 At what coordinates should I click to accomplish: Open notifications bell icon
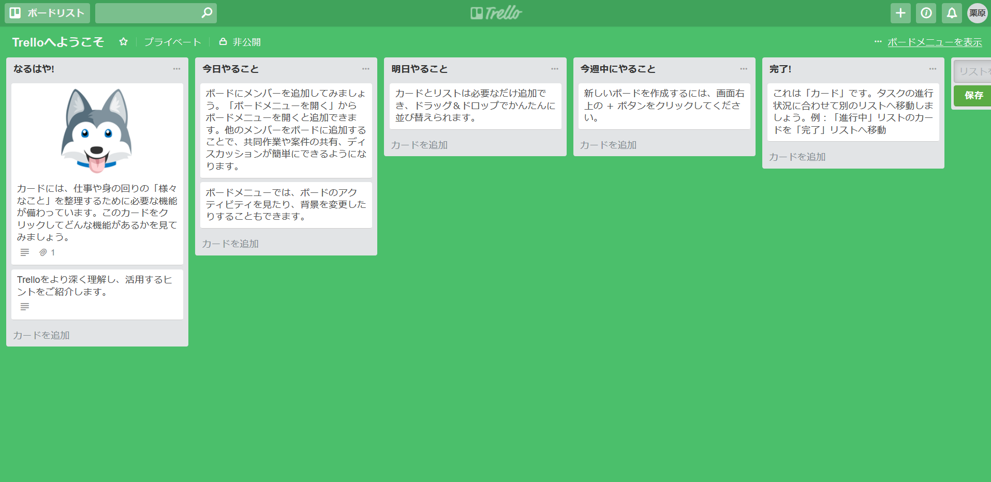951,13
